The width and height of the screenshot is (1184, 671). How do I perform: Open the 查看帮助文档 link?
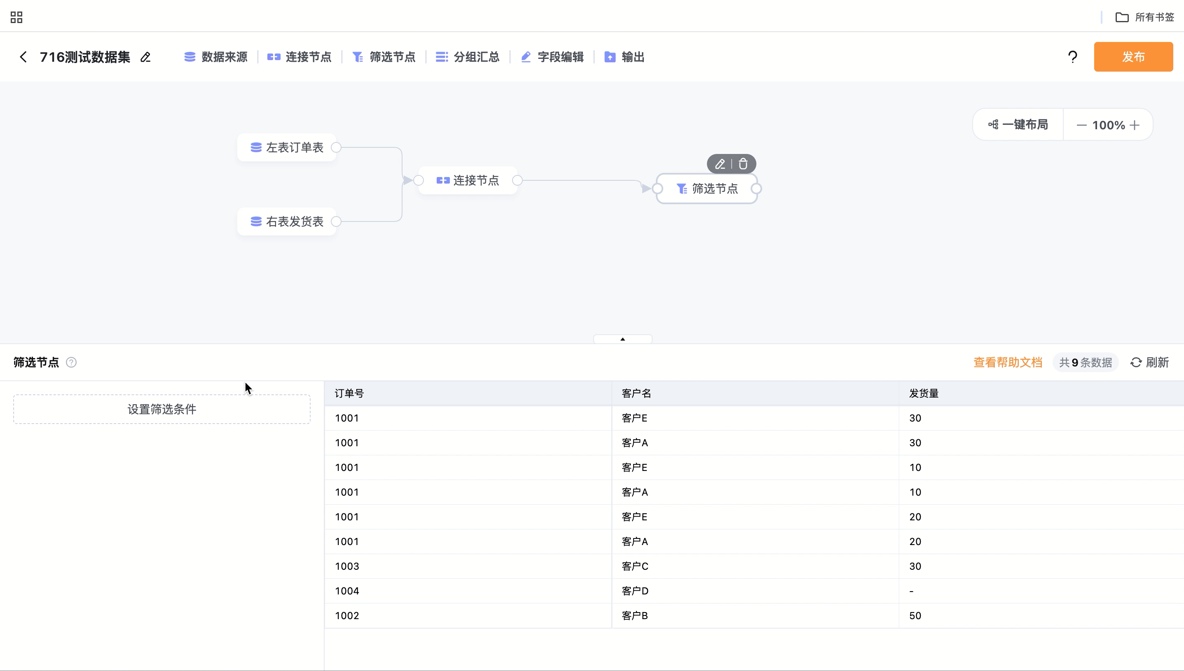pyautogui.click(x=1007, y=362)
